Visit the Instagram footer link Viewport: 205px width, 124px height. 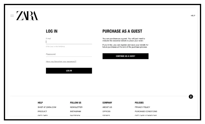pyautogui.click(x=75, y=111)
